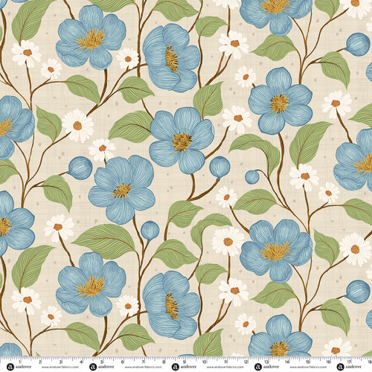Click the number 6 on the ruler
The width and height of the screenshot is (372, 372).
coord(123,362)
